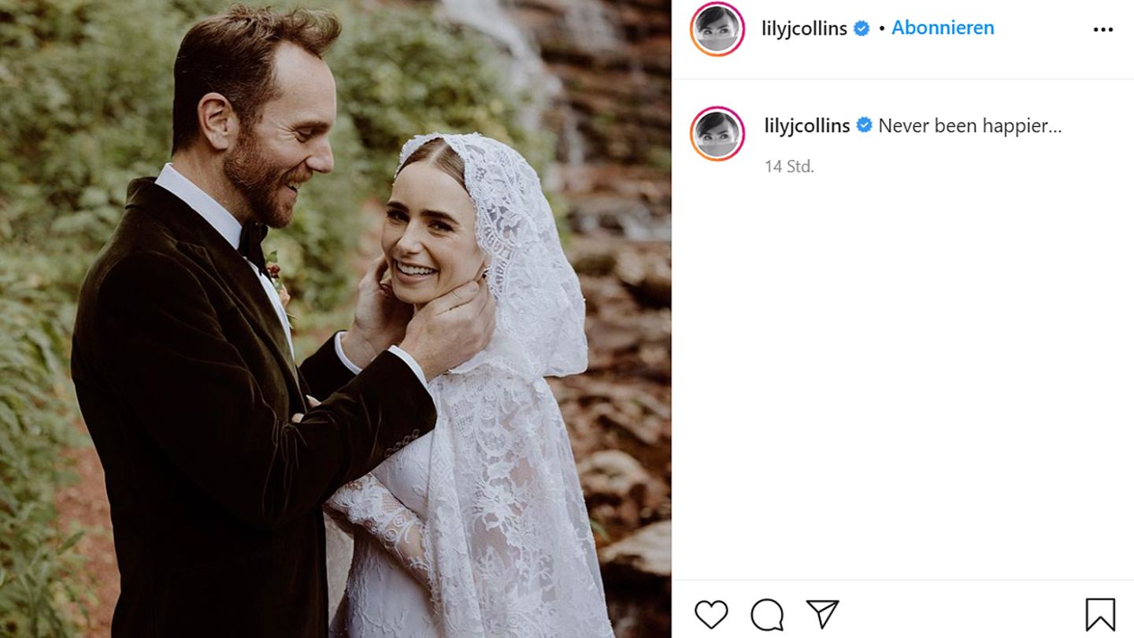Open the three-dot more options menu

click(1103, 30)
